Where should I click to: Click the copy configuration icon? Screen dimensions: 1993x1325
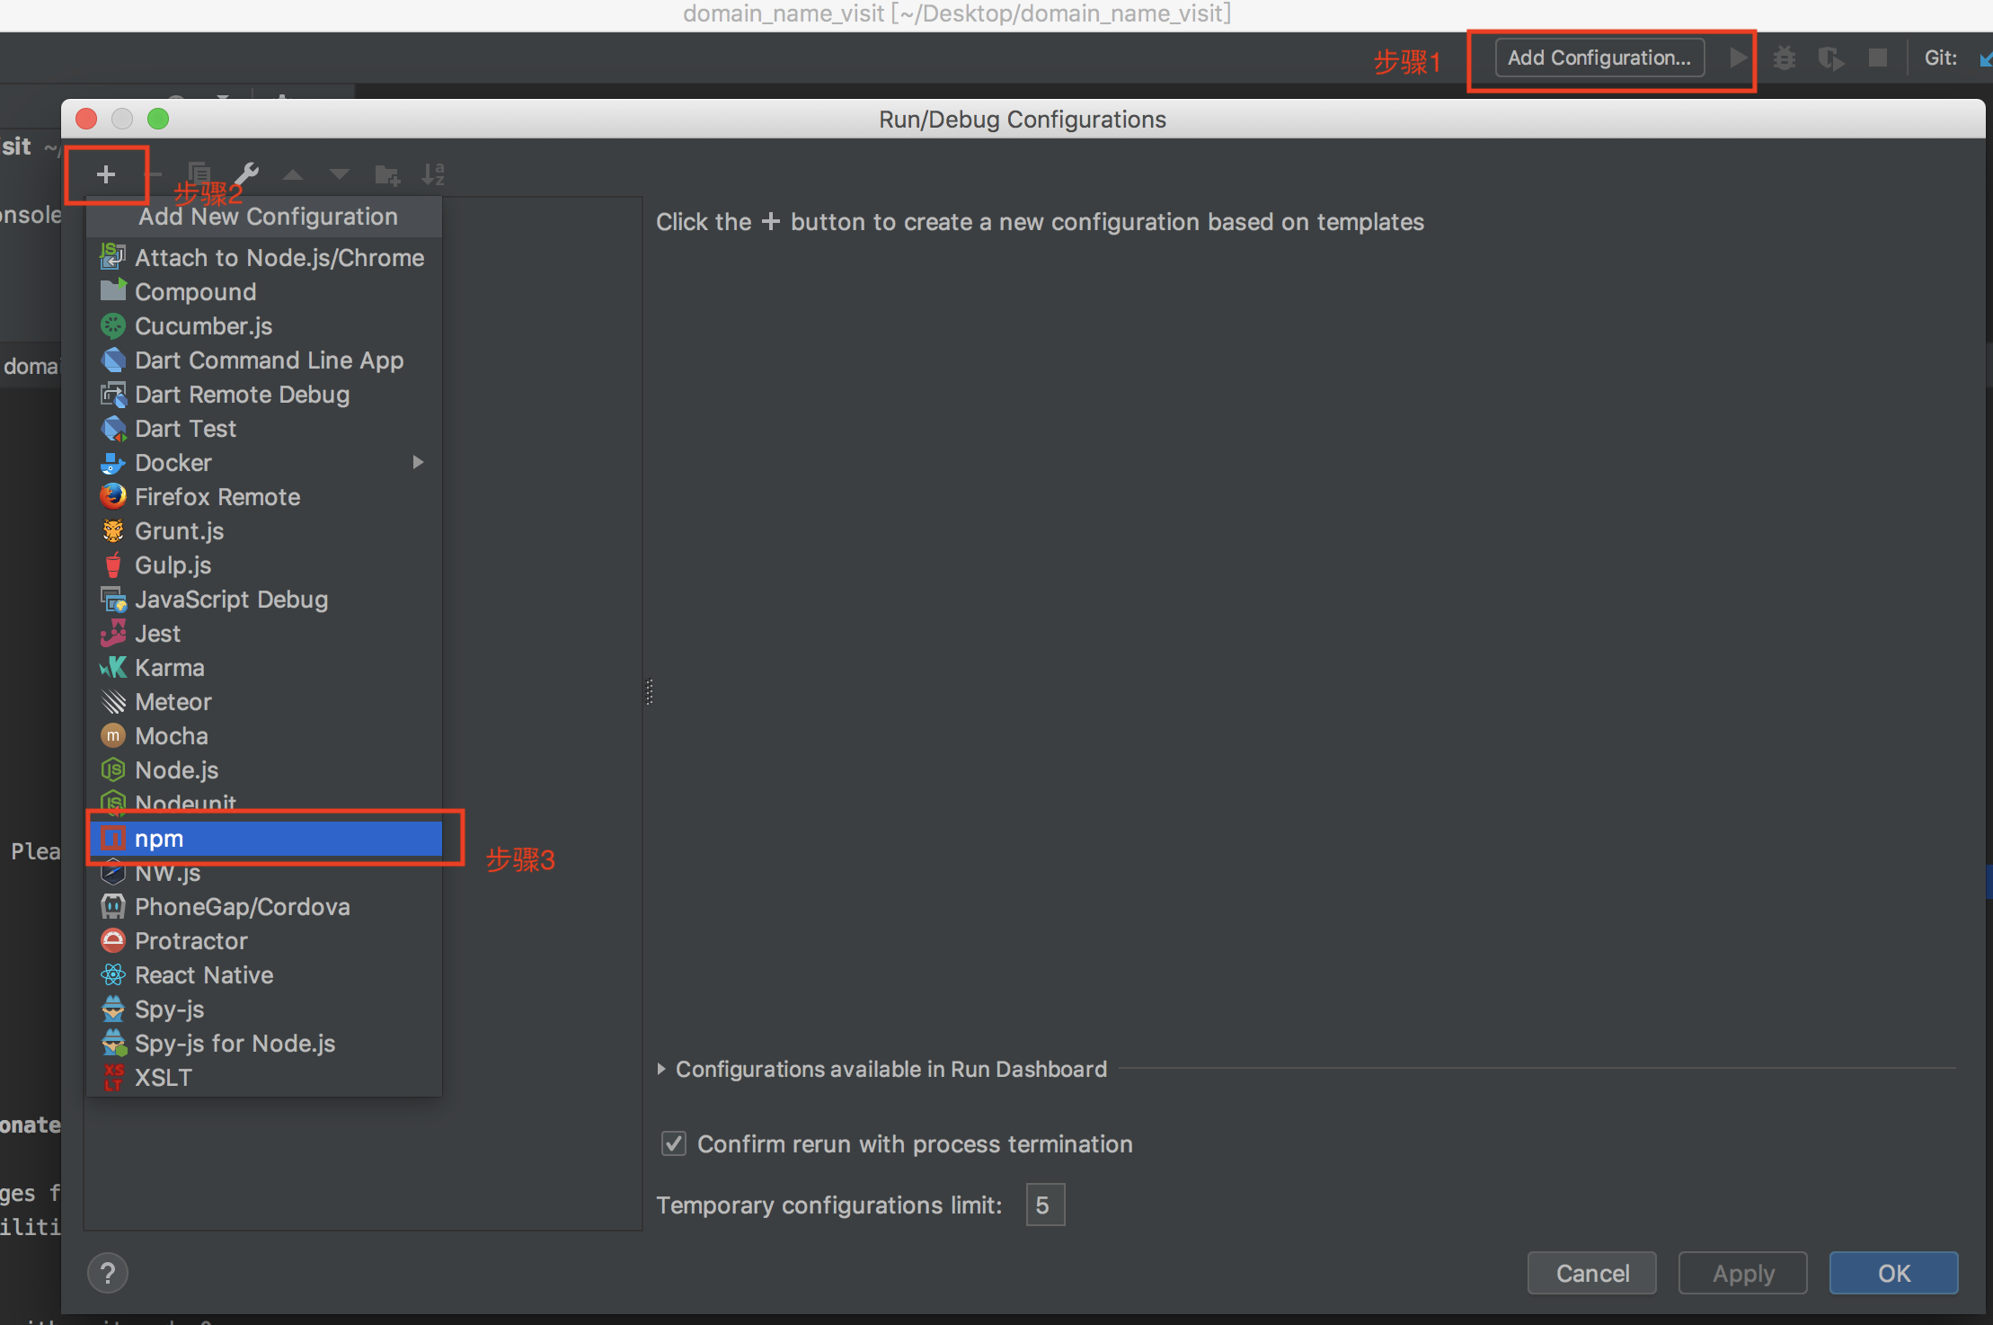coord(199,173)
